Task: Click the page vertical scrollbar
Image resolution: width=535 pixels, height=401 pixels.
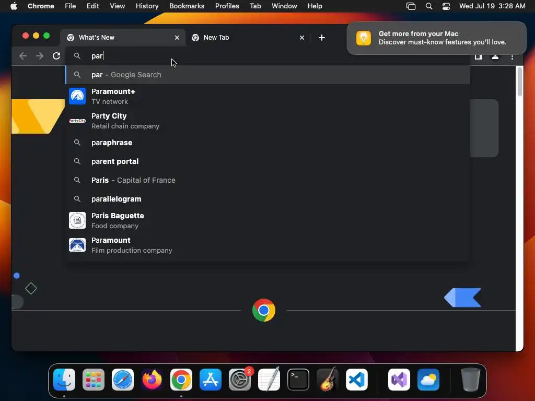Action: point(519,82)
